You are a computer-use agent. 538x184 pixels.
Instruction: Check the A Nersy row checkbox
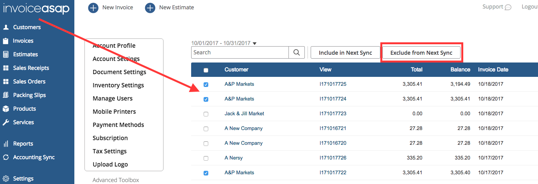pyautogui.click(x=206, y=158)
